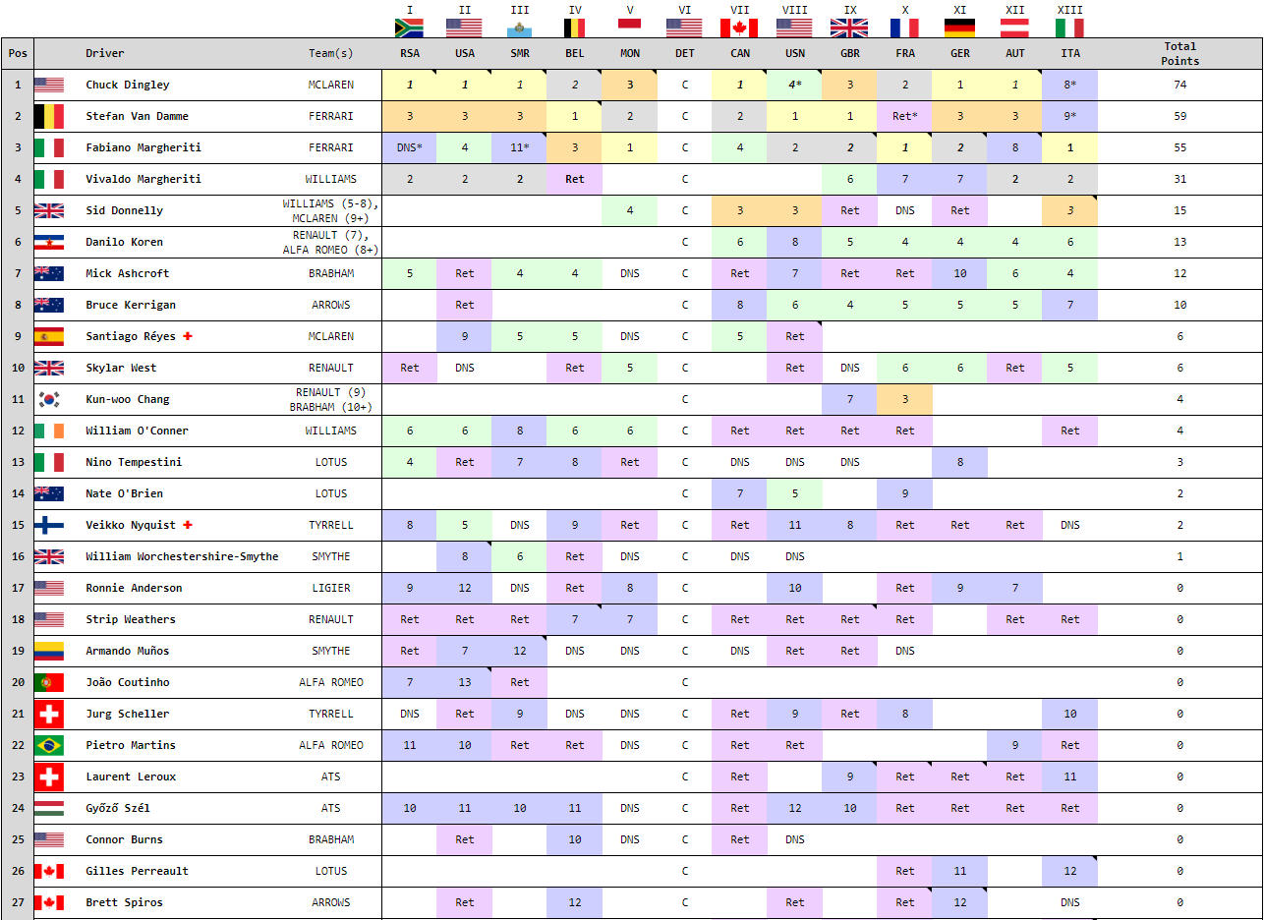
Task: Click driver name "Stefan Van Damme"
Action: tap(137, 116)
